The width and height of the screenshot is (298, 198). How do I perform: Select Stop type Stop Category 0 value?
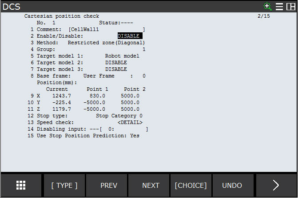(119, 116)
